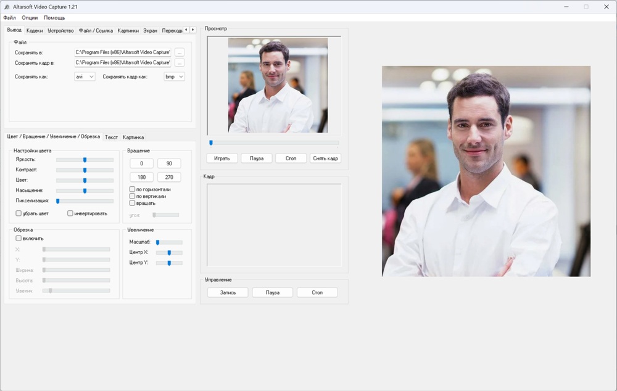Switch to the Картинка tab
617x391 pixels.
[133, 138]
